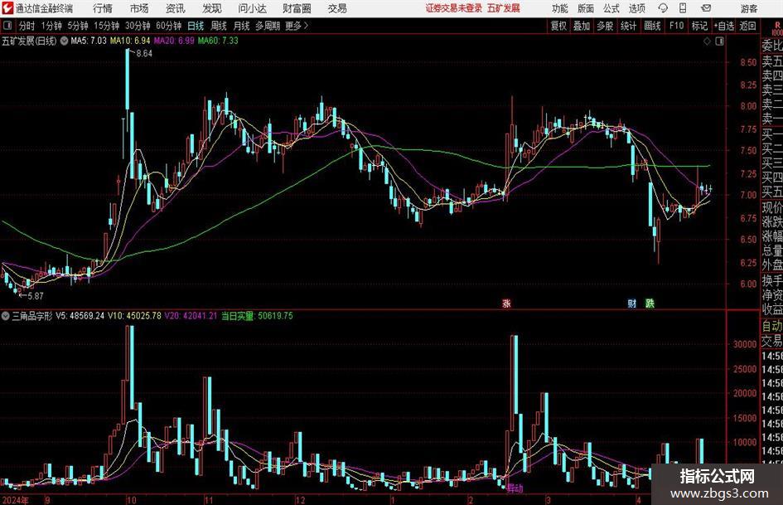Switch to 30分钟 period tab

pos(138,26)
